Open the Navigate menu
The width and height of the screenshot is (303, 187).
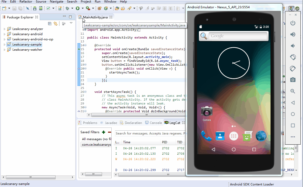[56, 2]
